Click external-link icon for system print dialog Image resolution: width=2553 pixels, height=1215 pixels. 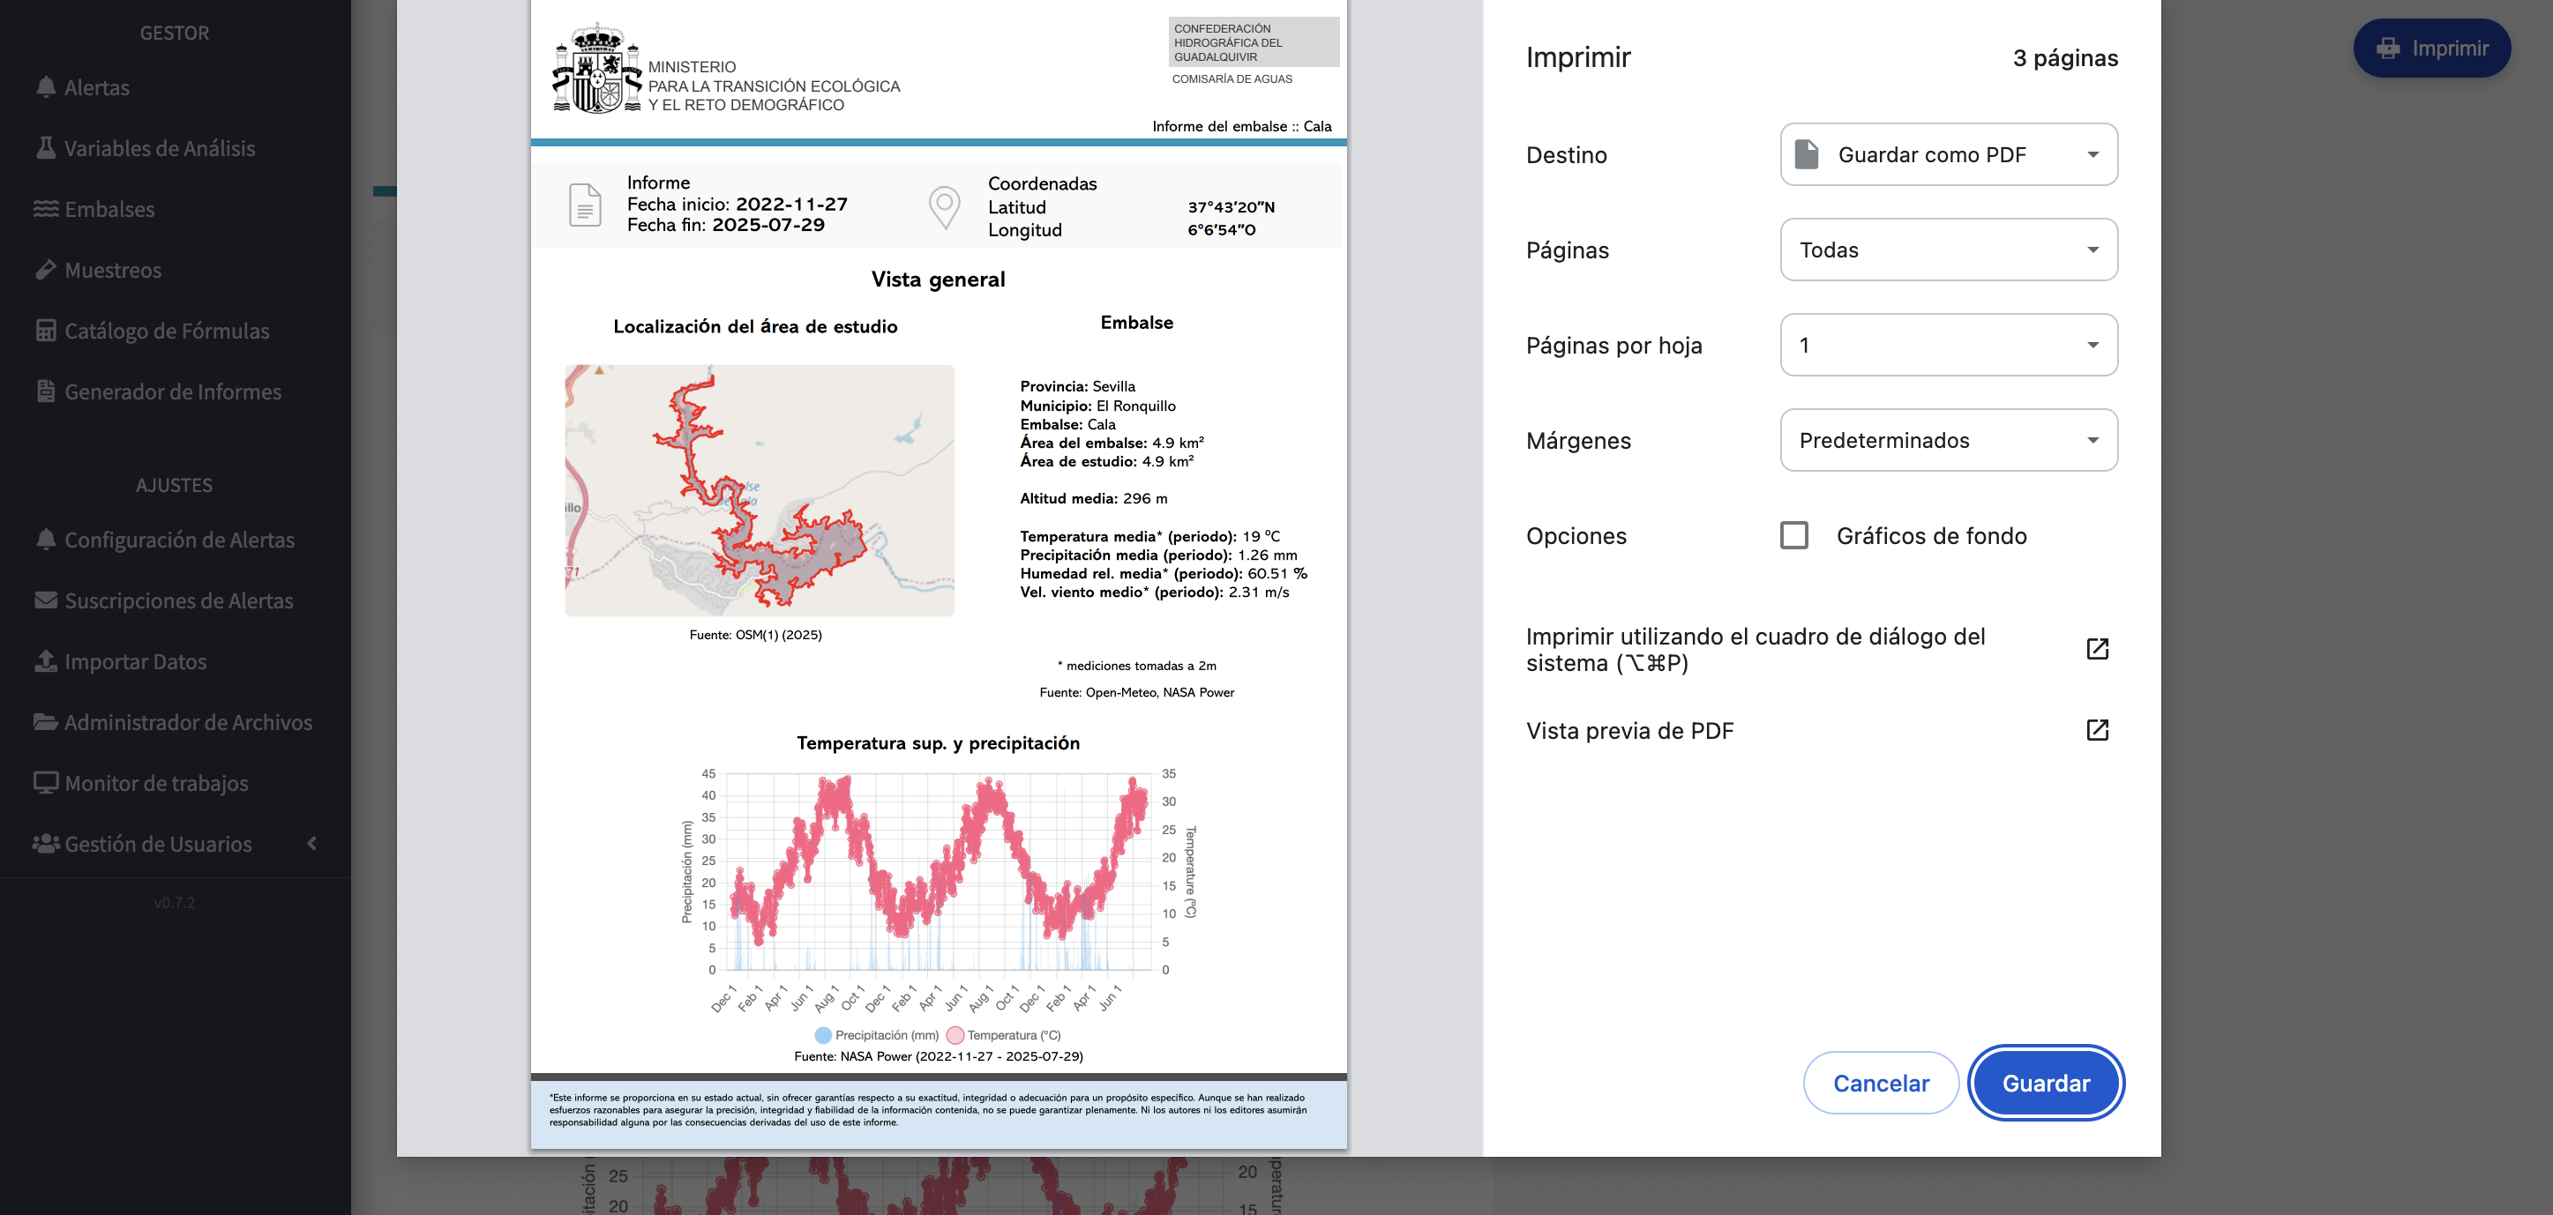pos(2097,649)
